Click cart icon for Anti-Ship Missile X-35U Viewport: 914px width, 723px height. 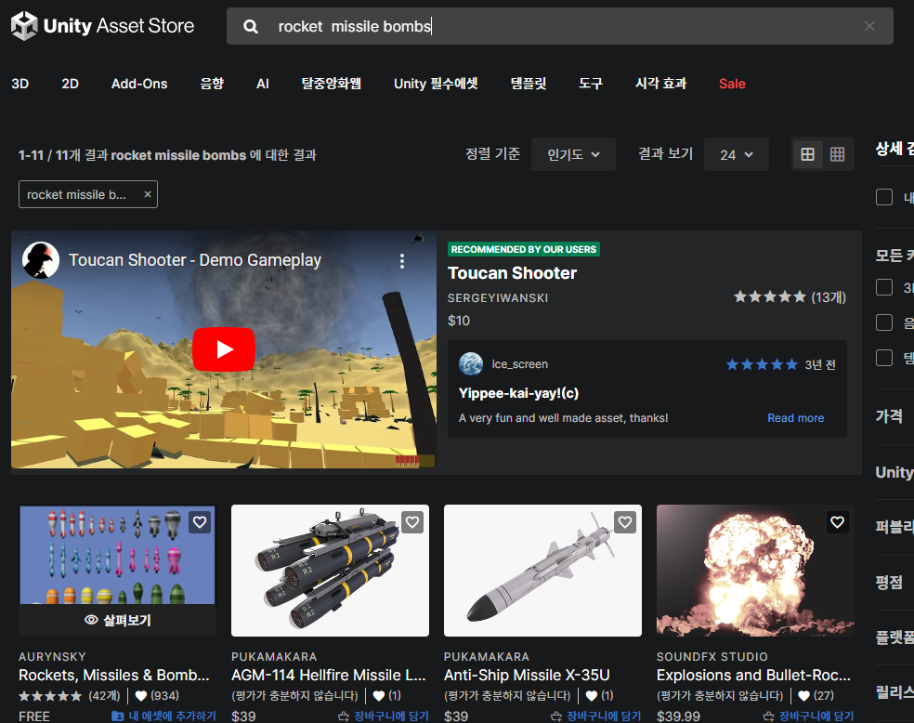coord(556,716)
